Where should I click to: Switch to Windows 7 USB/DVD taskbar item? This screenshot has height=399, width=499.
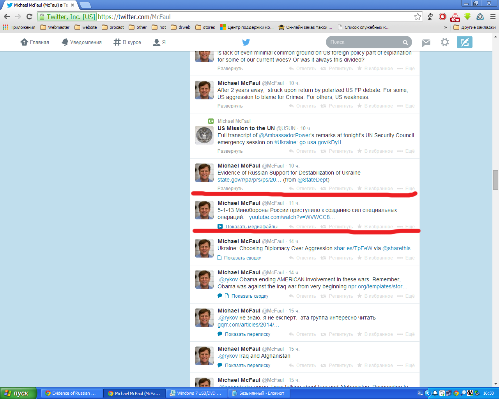[x=196, y=393]
